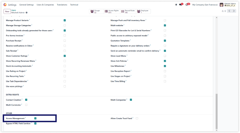Enable Use Time Billing checkbox
Screen dimensions: 240x133
pos(165,81)
